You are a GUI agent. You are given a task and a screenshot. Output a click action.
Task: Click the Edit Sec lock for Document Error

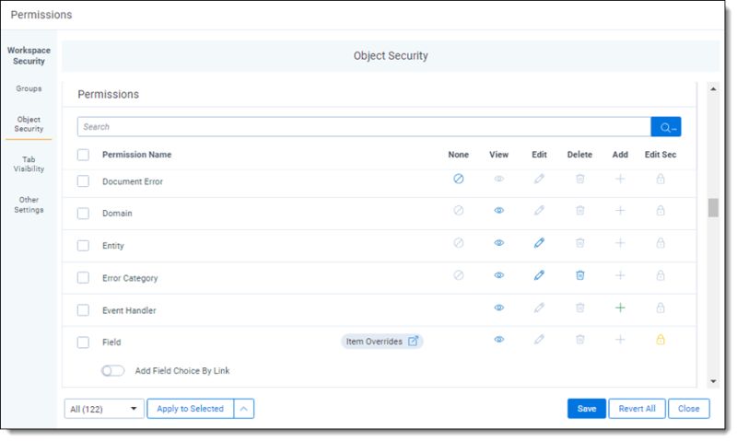coord(661,179)
